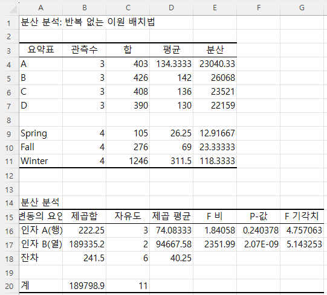Select column A header

click(x=41, y=8)
